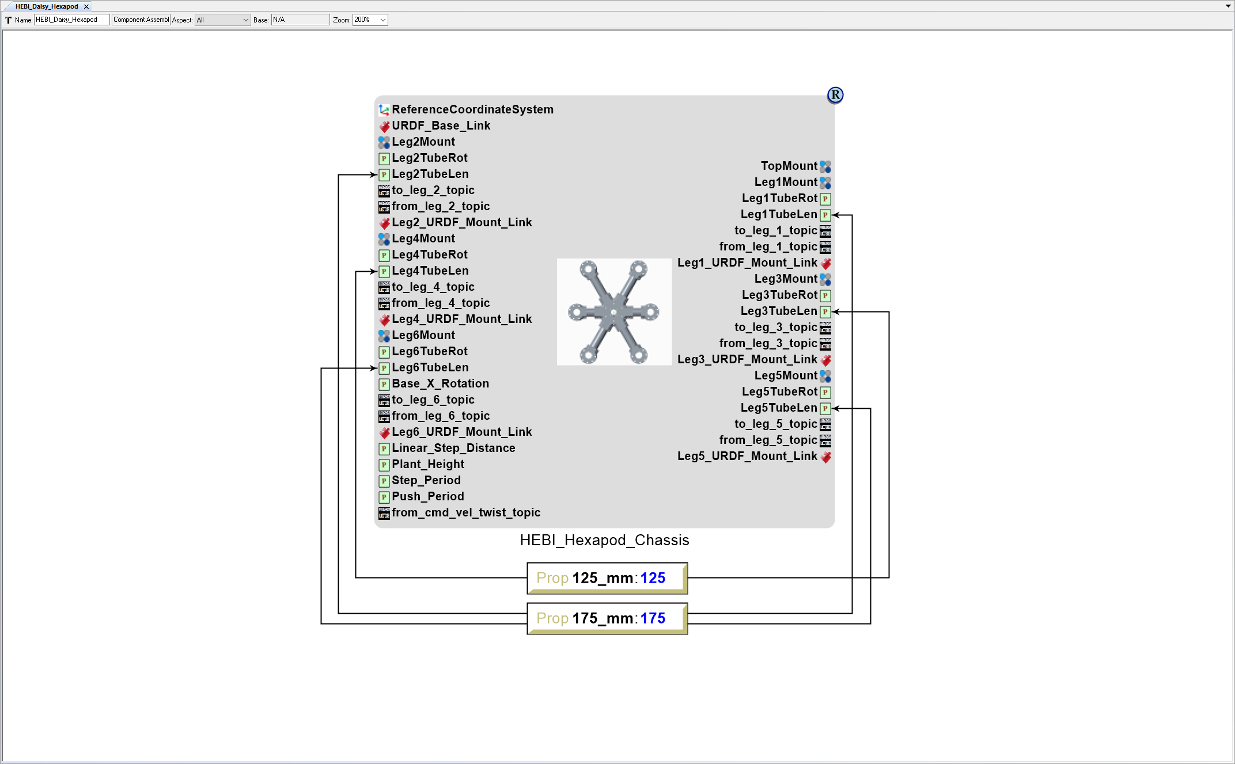Image resolution: width=1235 pixels, height=764 pixels.
Task: Select the URDF_Base_Link red link icon
Action: click(385, 126)
